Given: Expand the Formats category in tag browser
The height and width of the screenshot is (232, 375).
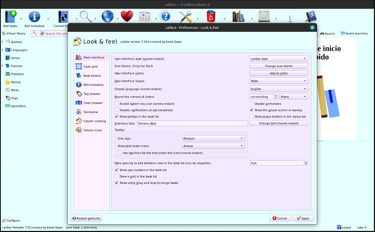Looking at the screenshot, I should coord(2,66).
